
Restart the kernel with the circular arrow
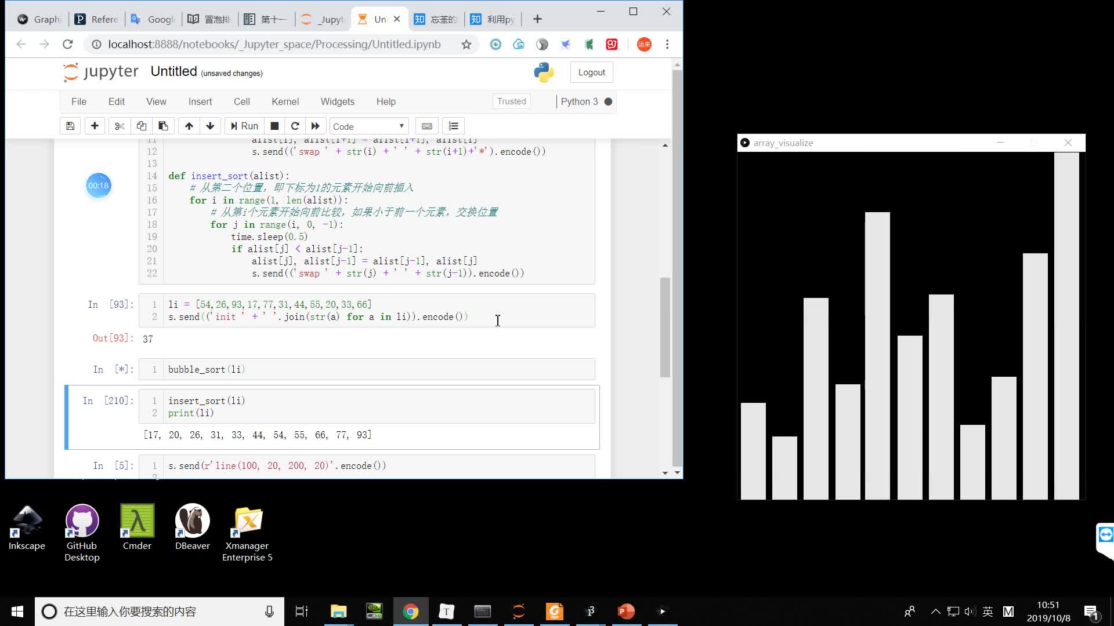[295, 126]
